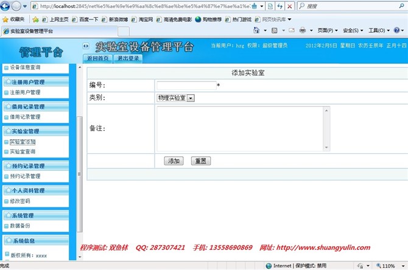The image size is (408, 270).
Task: Expand the Home button dropdown arrow
Action: [265, 30]
